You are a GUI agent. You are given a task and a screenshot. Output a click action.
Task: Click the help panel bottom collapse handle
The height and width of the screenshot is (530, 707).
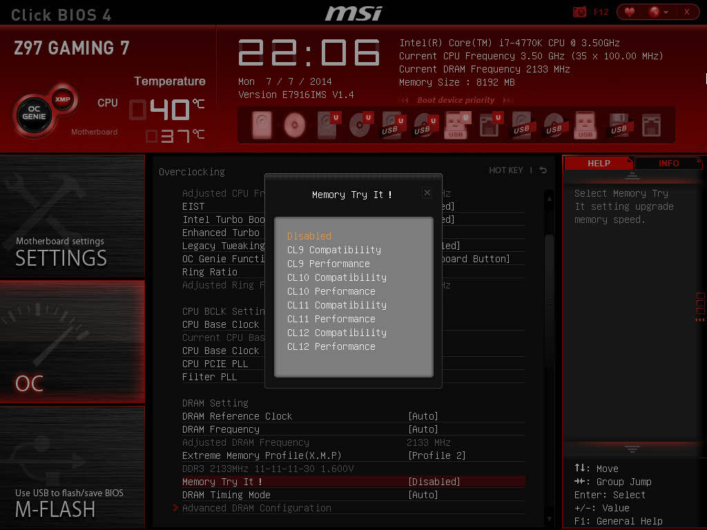click(632, 449)
